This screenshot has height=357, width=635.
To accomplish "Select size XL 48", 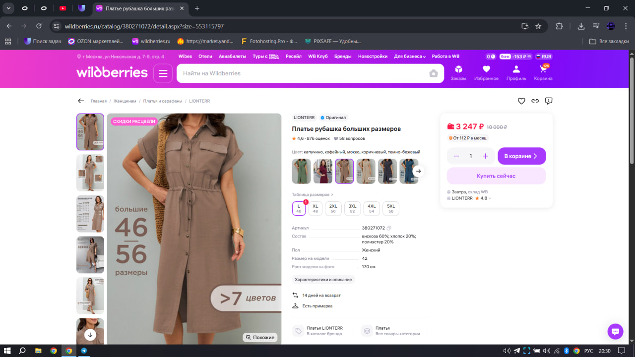I will 315,209.
